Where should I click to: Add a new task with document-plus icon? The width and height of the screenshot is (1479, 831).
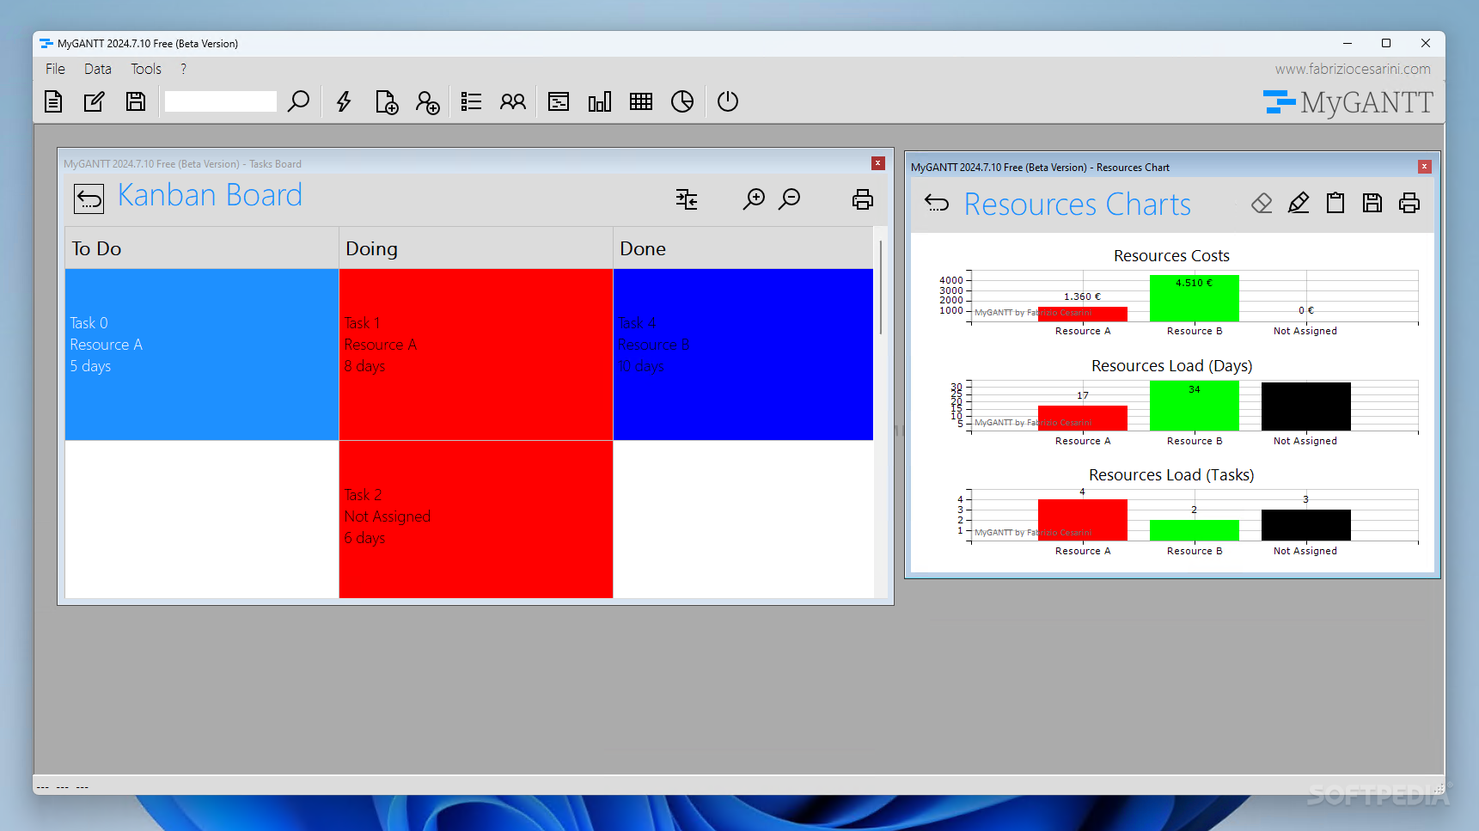(387, 101)
